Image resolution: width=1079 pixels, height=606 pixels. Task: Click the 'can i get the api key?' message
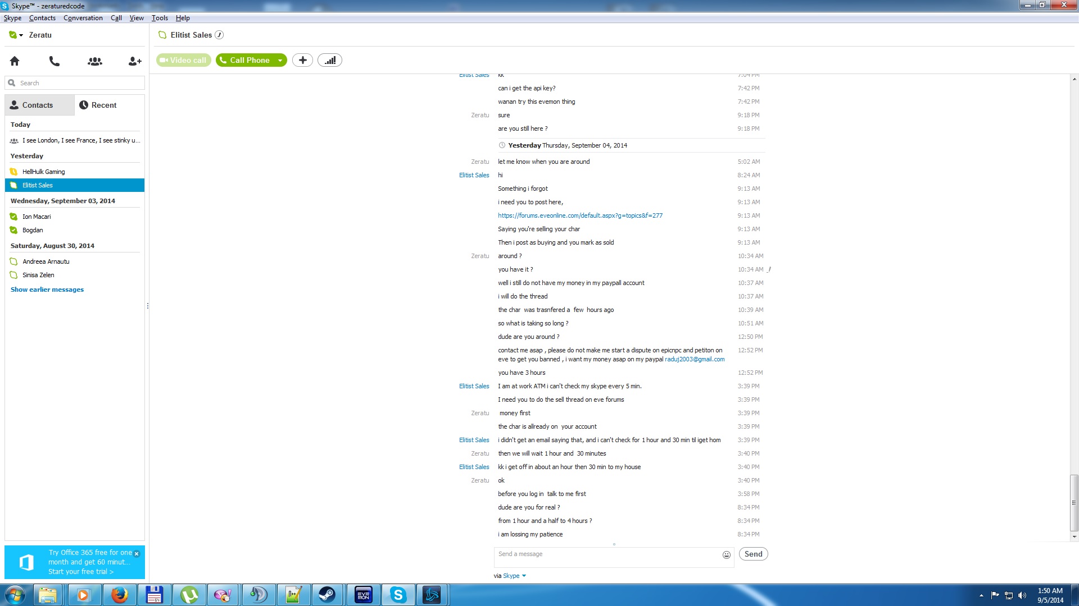click(x=527, y=88)
